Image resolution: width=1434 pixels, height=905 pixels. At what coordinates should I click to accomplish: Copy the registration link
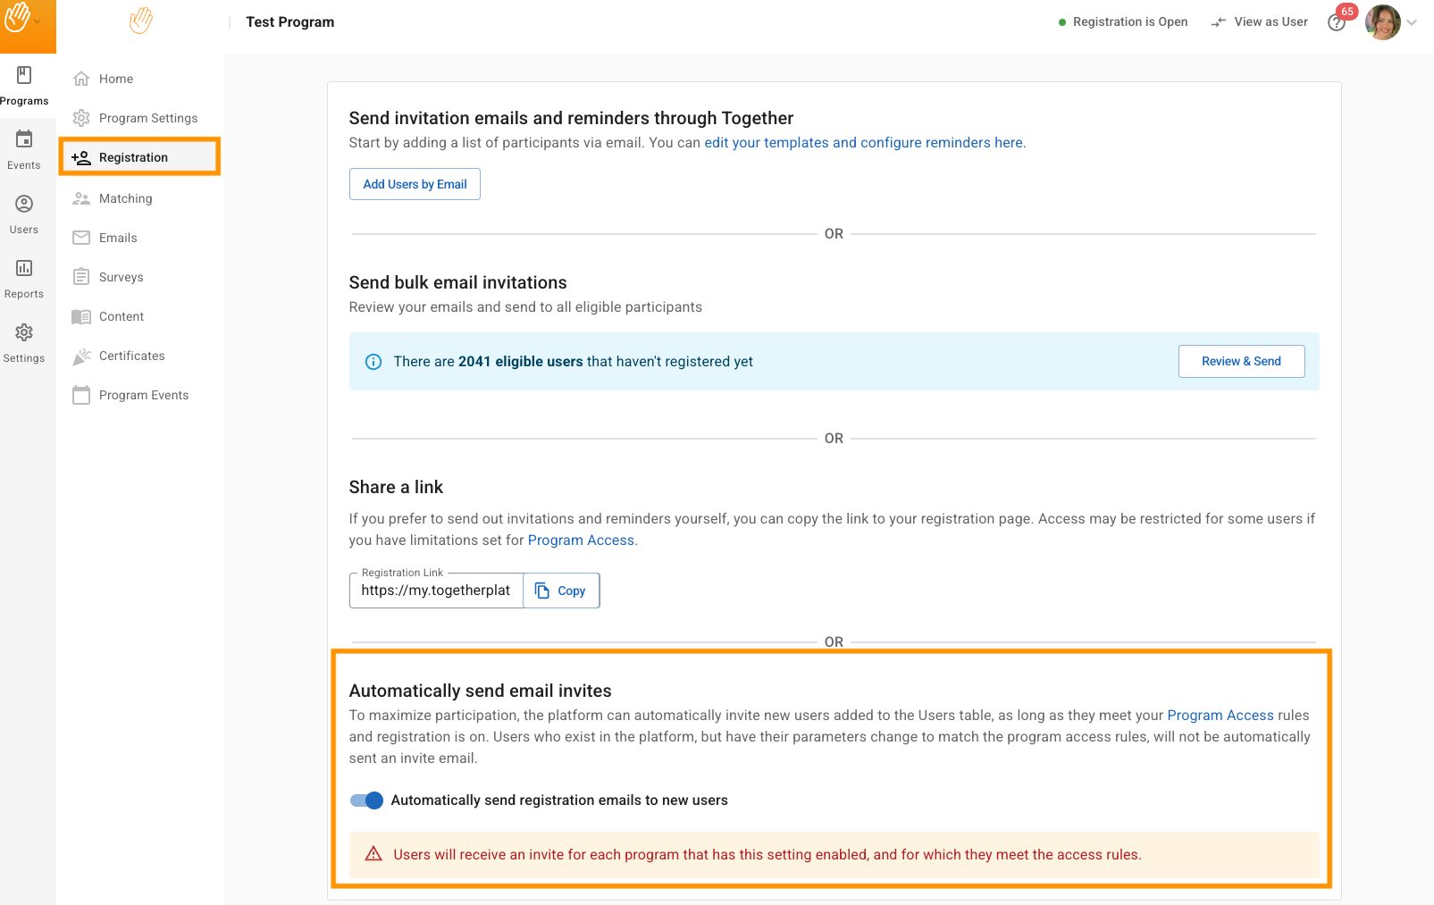(x=561, y=591)
